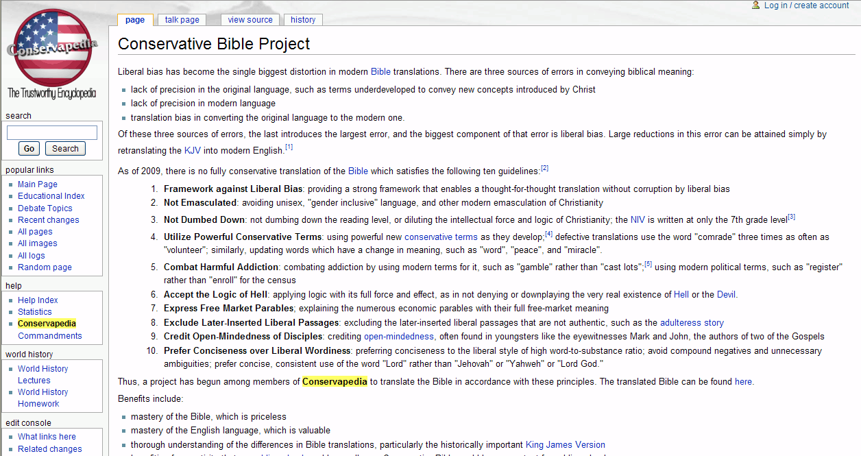This screenshot has height=456, width=861.
Task: Click 'Combat Harmful Addiction' guideline text
Action: [x=221, y=267]
